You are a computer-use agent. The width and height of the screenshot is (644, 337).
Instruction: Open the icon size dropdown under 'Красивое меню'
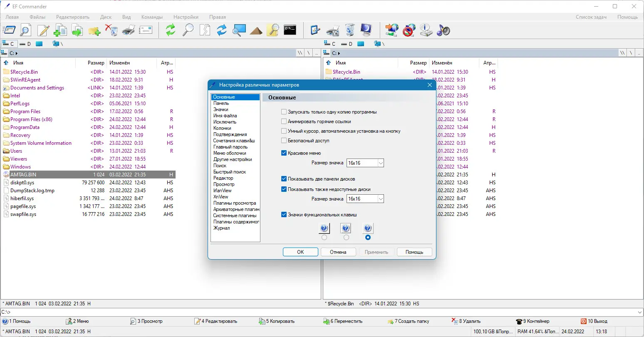click(x=381, y=163)
